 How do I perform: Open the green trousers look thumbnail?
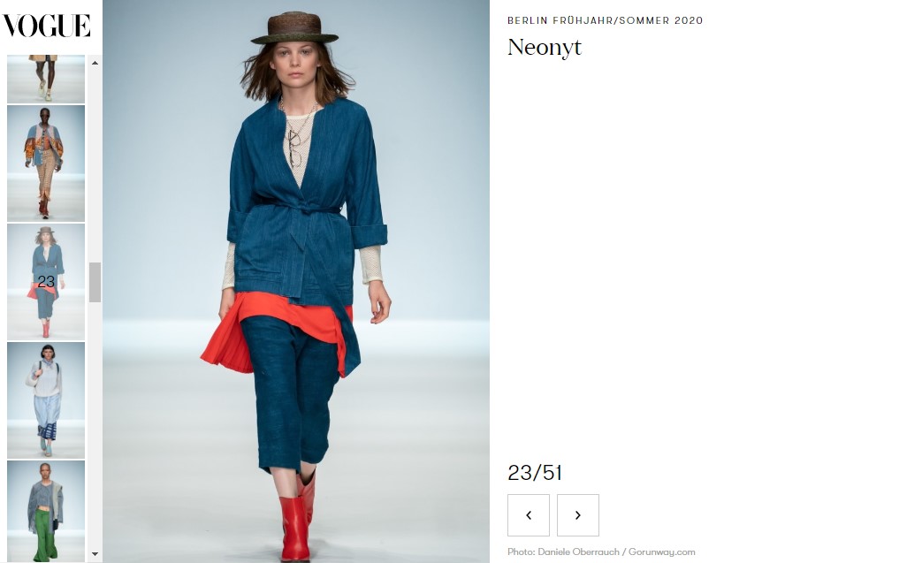coord(46,511)
